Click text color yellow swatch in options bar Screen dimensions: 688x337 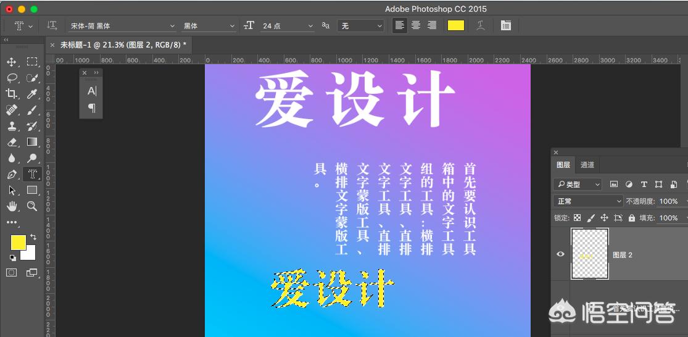coord(456,25)
